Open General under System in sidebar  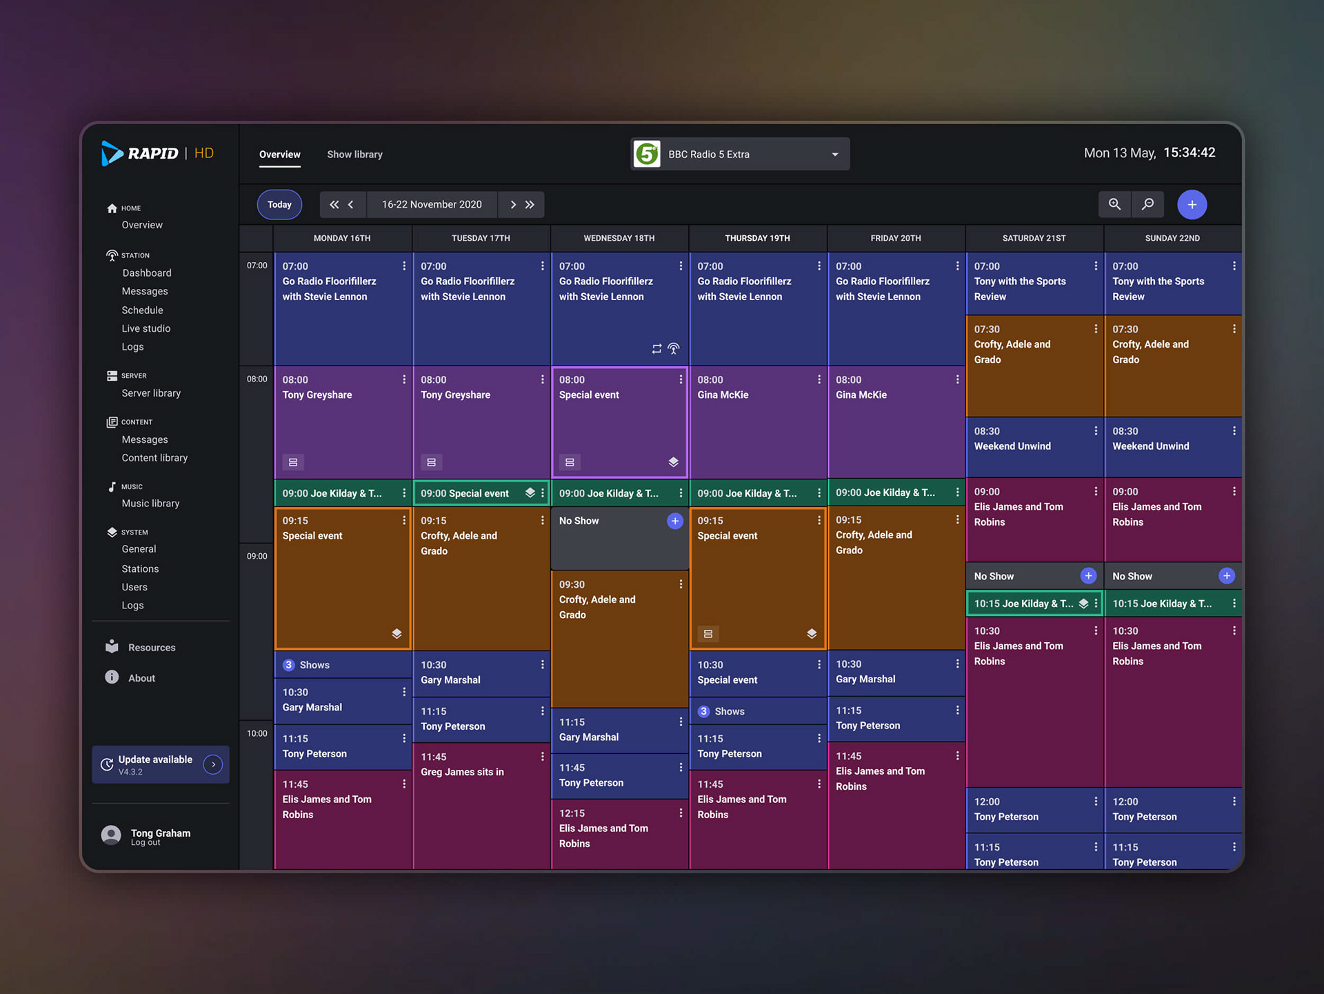pyautogui.click(x=139, y=549)
